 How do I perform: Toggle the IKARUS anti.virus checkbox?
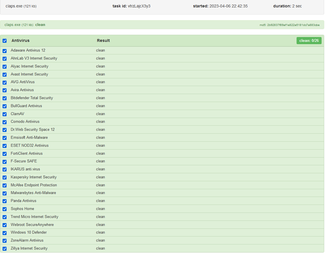(5, 170)
